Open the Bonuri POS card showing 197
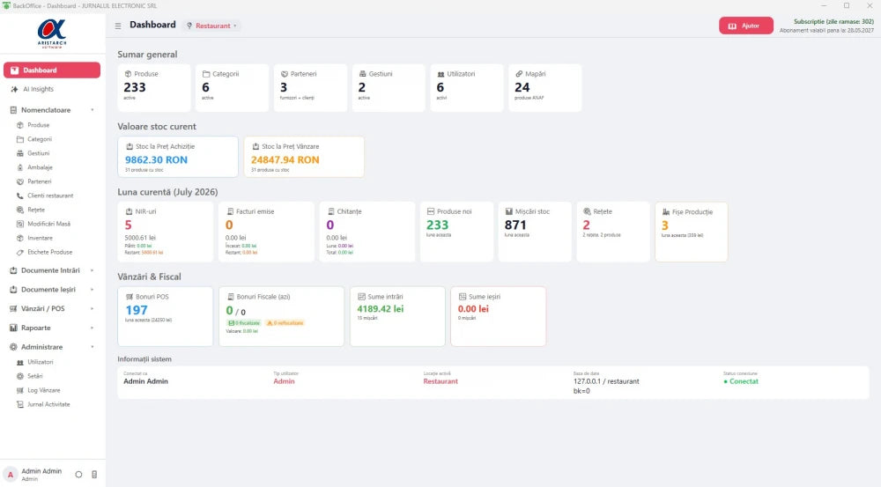This screenshot has height=487, width=881. [x=166, y=317]
